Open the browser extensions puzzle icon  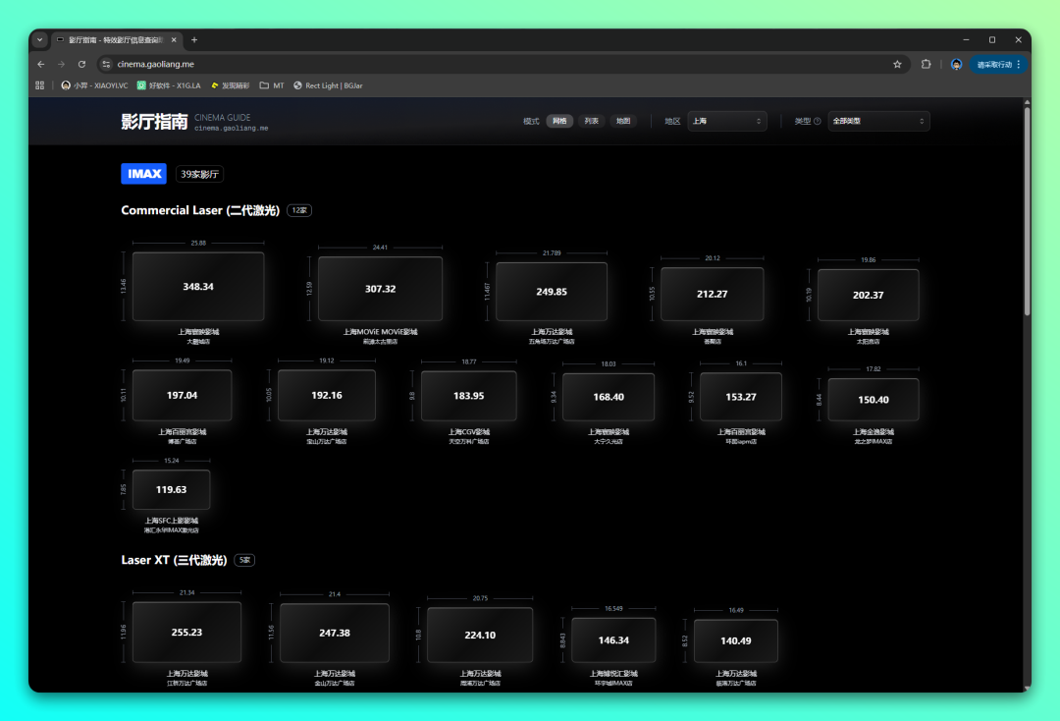pyautogui.click(x=926, y=64)
